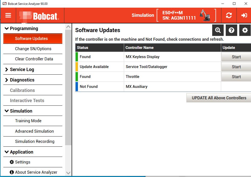
Task: Click the magnifier zoom icon
Action: [x=218, y=30]
